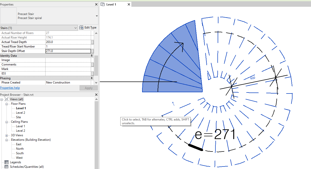Collapse the Phasing section chevrons
This screenshot has height=169, width=311.
[92, 78]
